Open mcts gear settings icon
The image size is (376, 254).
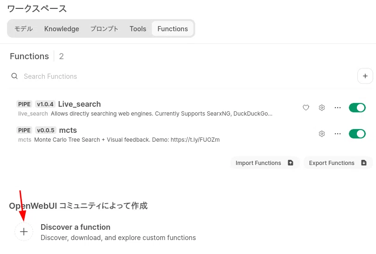[x=322, y=134]
